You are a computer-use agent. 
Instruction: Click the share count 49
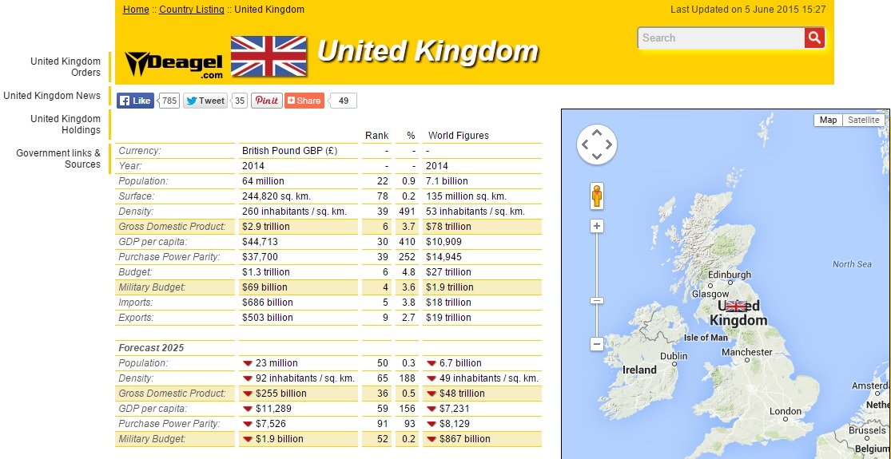tap(344, 101)
